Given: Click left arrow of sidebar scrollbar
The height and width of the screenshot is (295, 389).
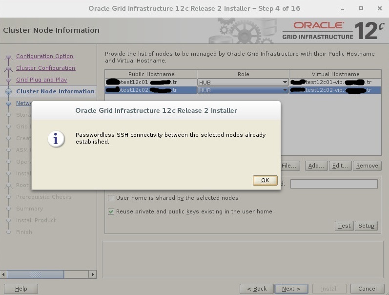Looking at the screenshot, I should pyautogui.click(x=3, y=274).
